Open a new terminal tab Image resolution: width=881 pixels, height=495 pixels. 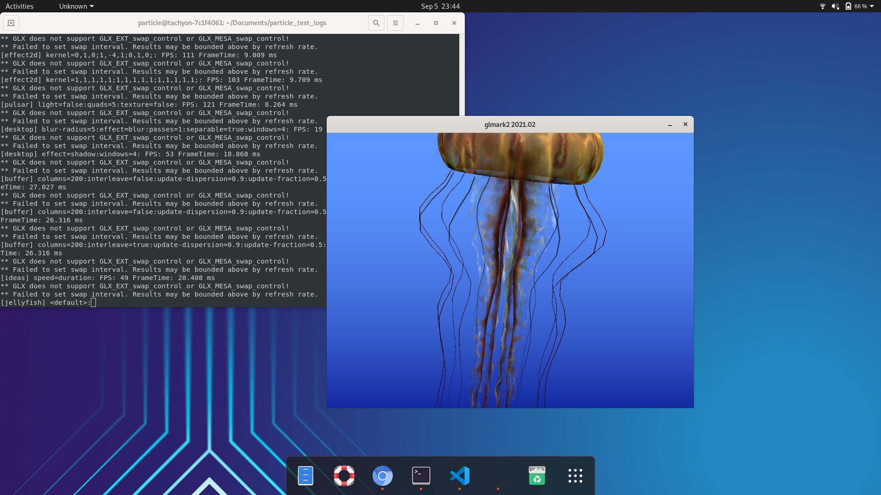coord(11,23)
